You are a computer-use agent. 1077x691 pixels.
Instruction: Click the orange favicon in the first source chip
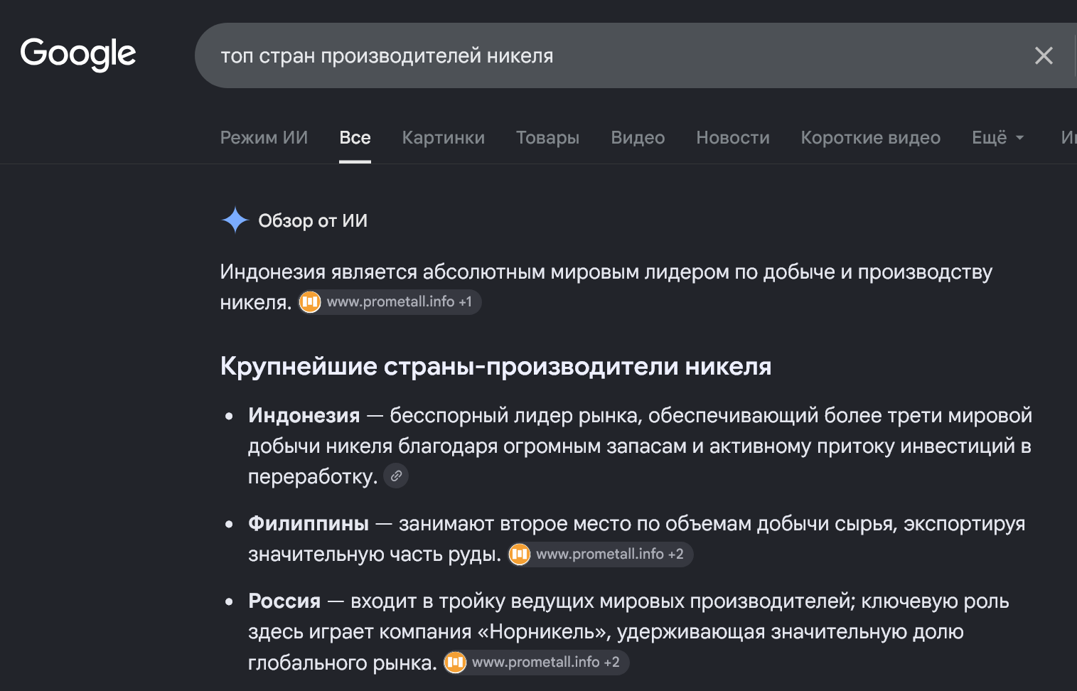tap(309, 302)
